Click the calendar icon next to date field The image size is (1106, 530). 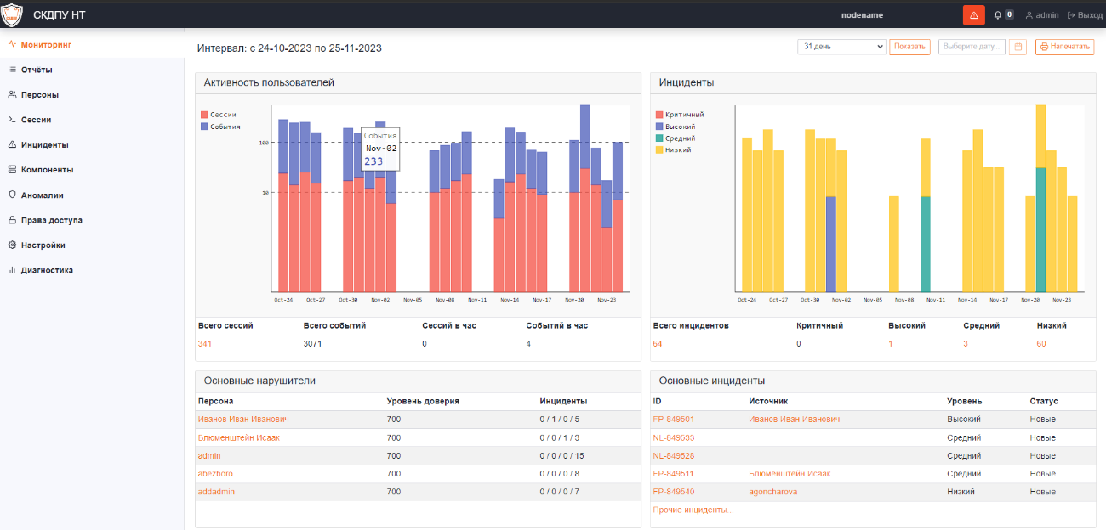[x=1018, y=47]
